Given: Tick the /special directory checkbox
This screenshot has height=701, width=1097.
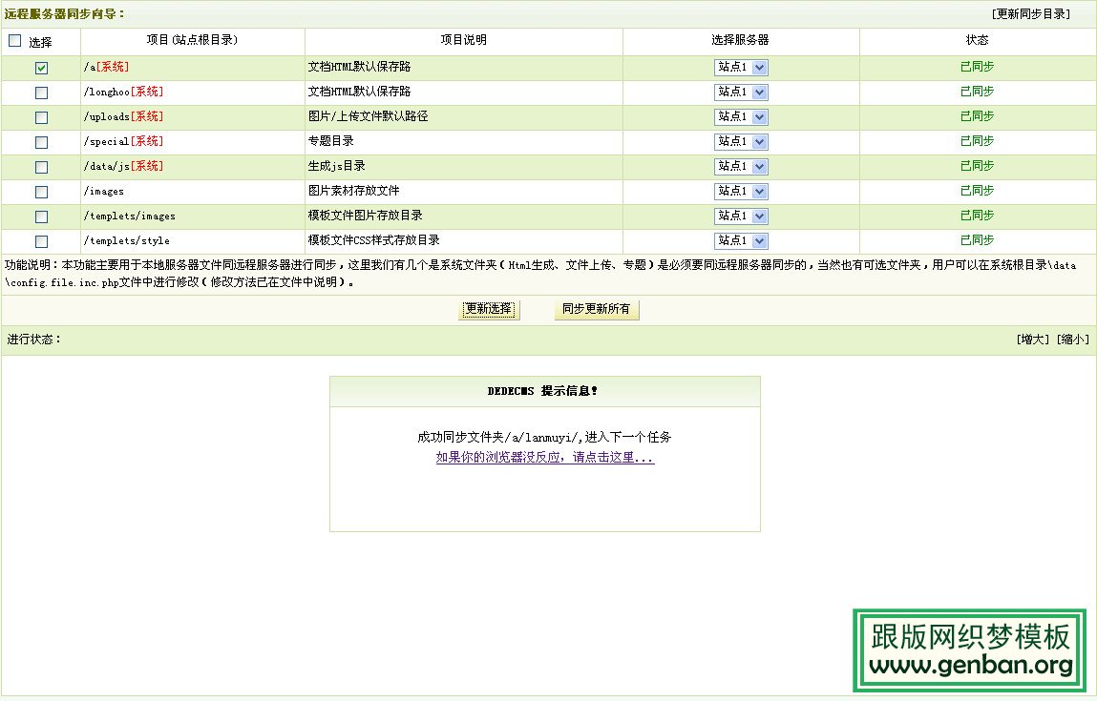Looking at the screenshot, I should point(41,142).
